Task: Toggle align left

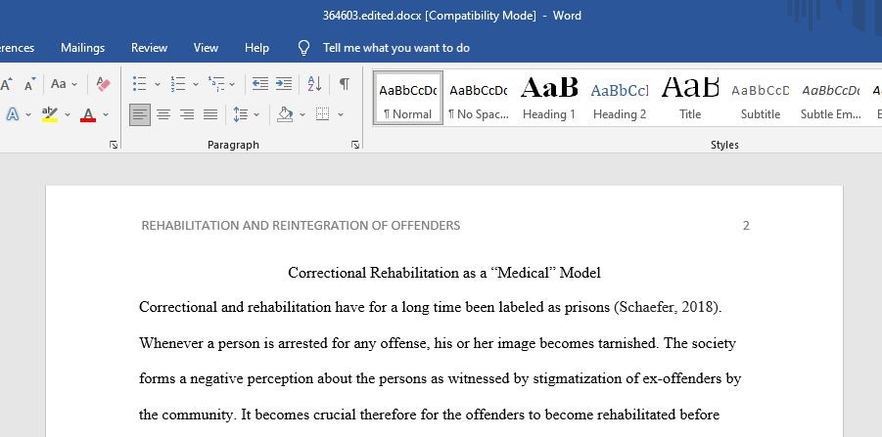Action: [x=140, y=114]
